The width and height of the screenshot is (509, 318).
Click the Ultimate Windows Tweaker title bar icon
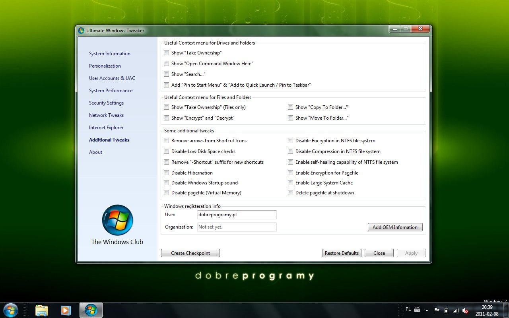tap(81, 30)
